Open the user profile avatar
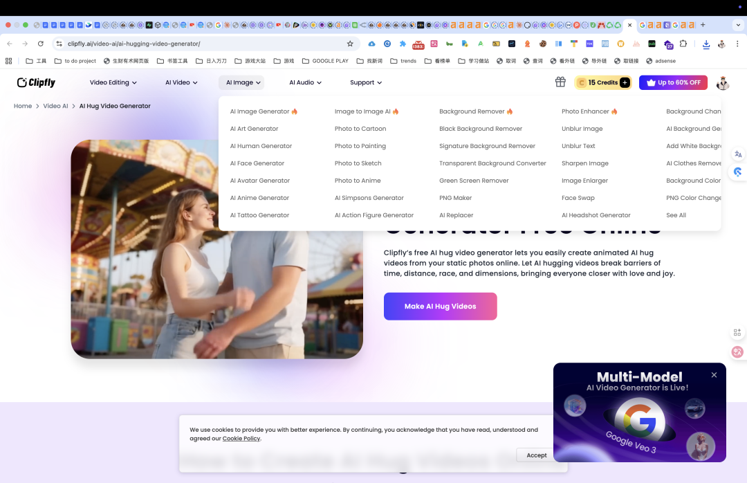Image resolution: width=747 pixels, height=483 pixels. [x=723, y=83]
